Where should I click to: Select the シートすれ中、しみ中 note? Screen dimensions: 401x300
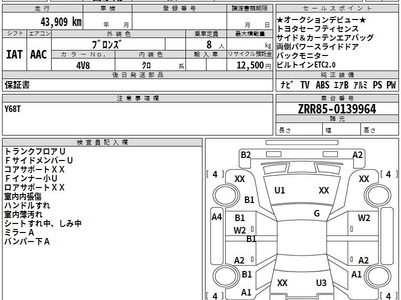coord(43,223)
